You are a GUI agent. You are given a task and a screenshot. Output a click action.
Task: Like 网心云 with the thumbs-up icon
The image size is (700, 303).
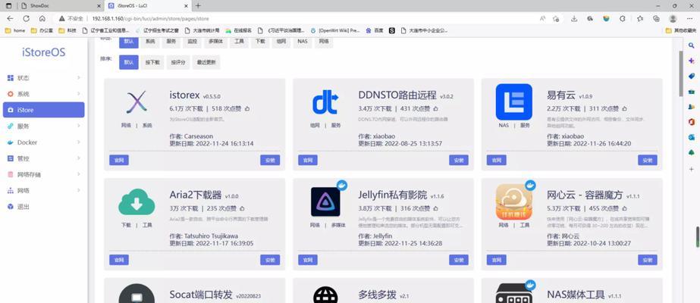[624, 208]
